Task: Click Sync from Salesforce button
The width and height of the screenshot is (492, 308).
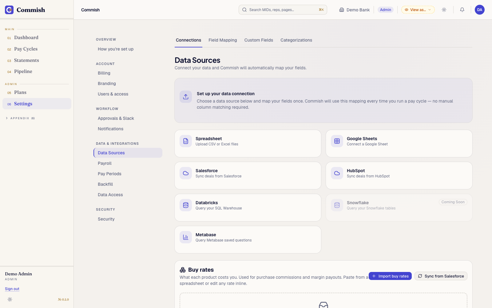Action: pyautogui.click(x=441, y=276)
